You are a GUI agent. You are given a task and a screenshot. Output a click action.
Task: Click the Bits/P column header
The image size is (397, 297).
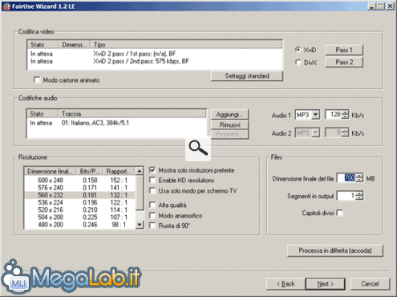pyautogui.click(x=90, y=171)
